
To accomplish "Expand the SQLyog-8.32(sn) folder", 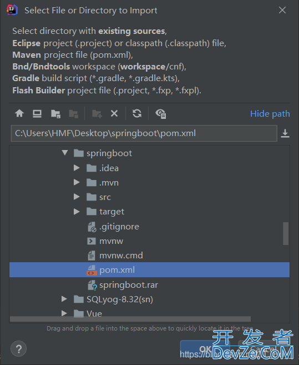I will [64, 299].
